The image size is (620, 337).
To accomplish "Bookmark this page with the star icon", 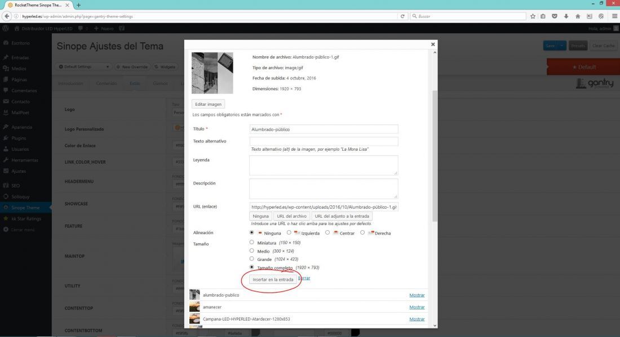I will point(533,16).
